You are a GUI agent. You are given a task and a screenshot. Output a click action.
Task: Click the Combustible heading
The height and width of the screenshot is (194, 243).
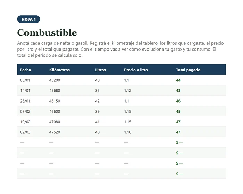(47, 33)
